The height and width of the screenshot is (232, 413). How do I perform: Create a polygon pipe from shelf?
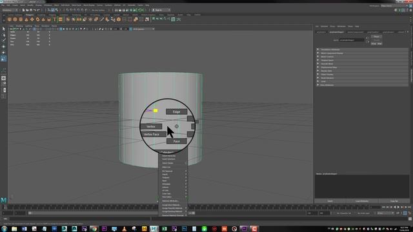49,19
